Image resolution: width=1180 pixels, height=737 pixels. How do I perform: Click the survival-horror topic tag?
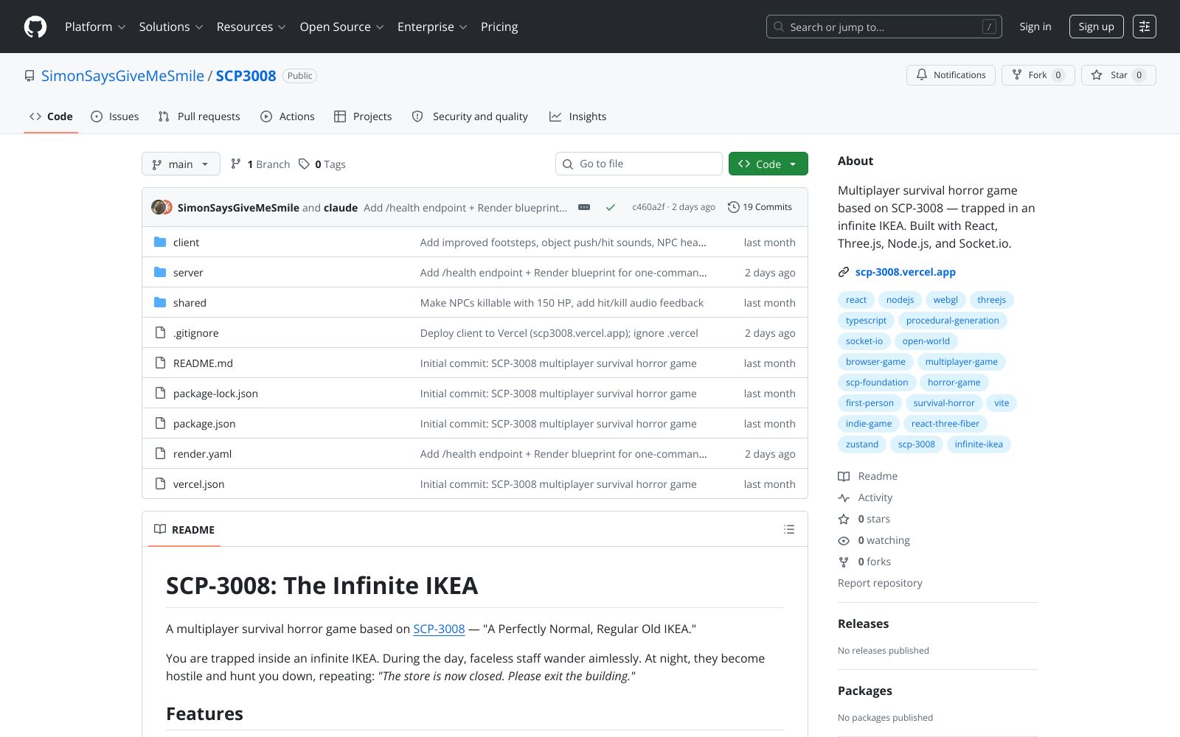pyautogui.click(x=944, y=403)
